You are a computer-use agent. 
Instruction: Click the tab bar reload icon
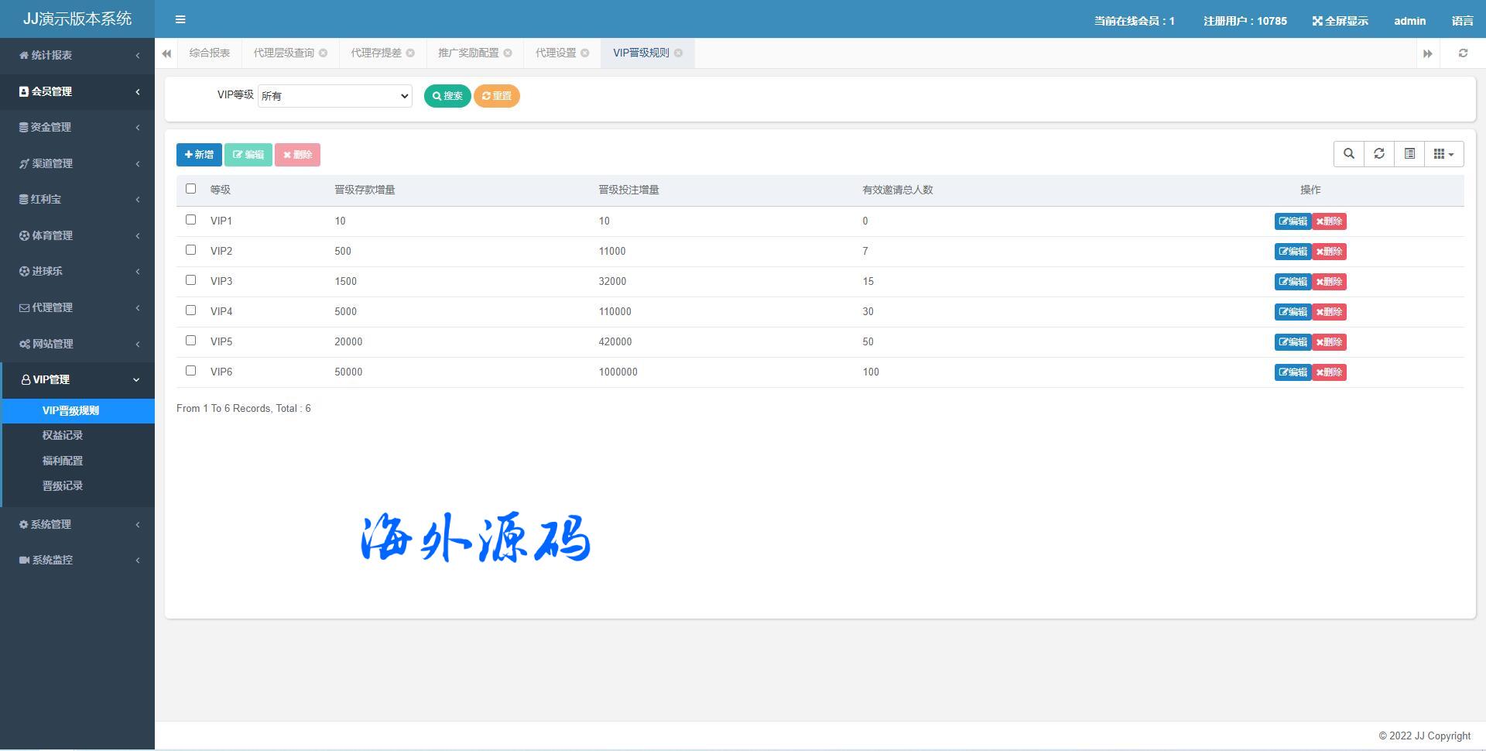click(x=1462, y=53)
